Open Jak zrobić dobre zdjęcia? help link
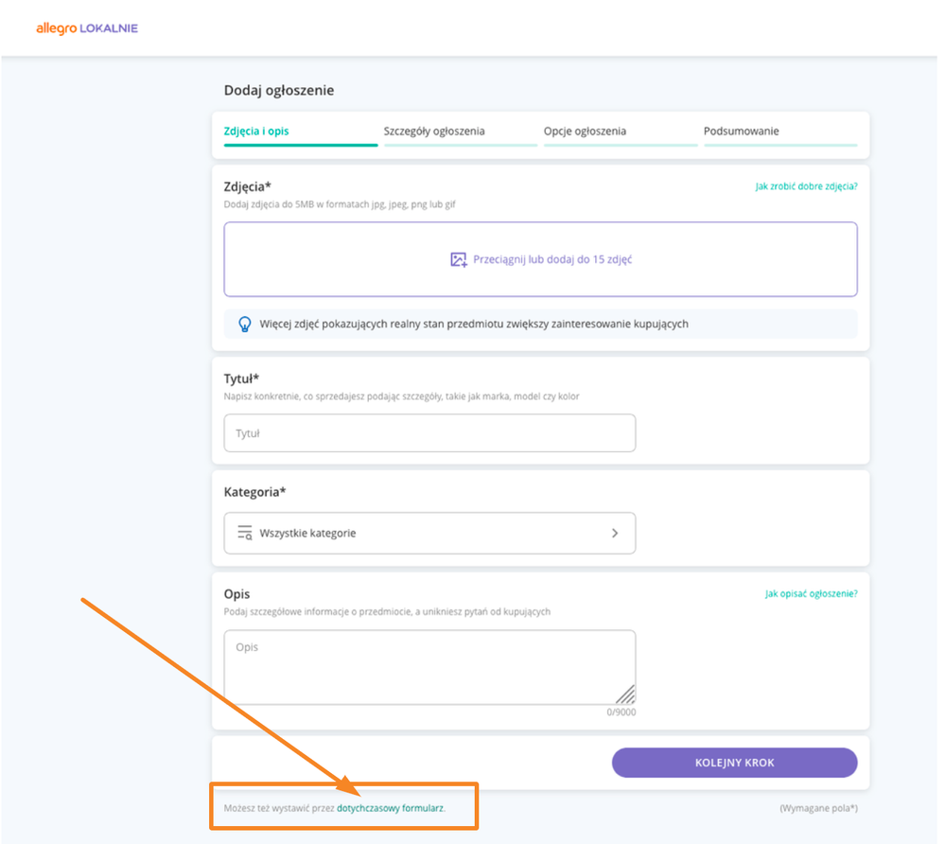This screenshot has width=945, height=844. point(806,187)
